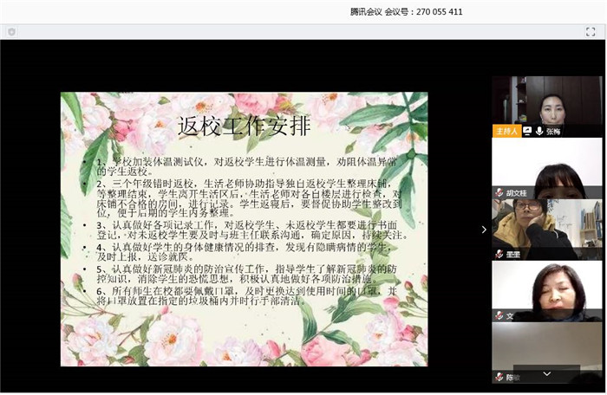Click the name label 陈敏
This screenshot has height=395, width=607.
(513, 377)
